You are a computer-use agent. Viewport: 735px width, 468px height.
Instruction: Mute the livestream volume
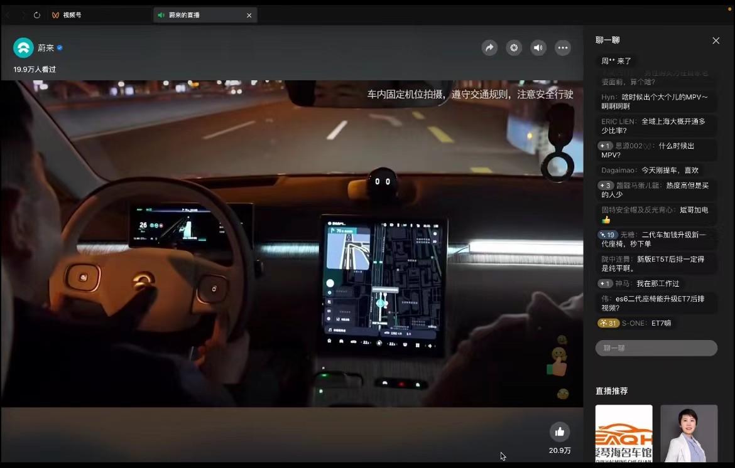(x=538, y=48)
